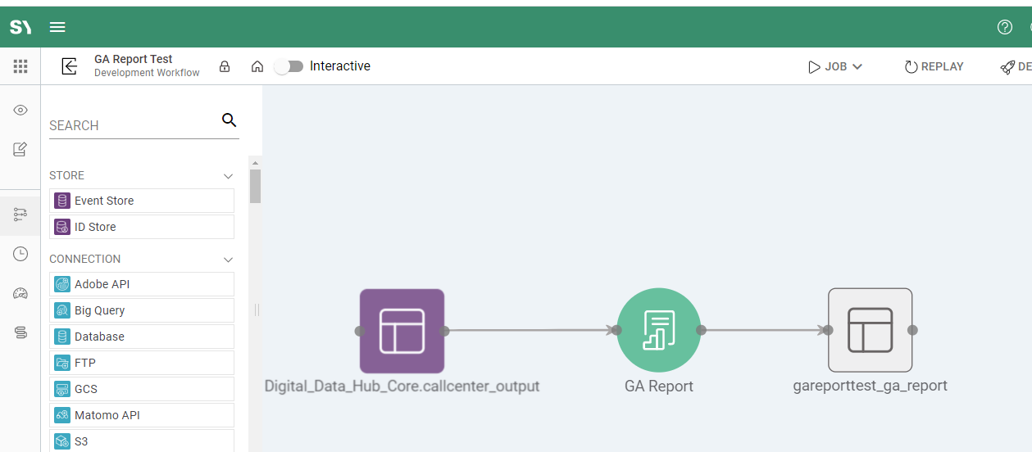Click the input port of GA Report node
Viewport: 1032px width, 452px height.
coord(616,330)
